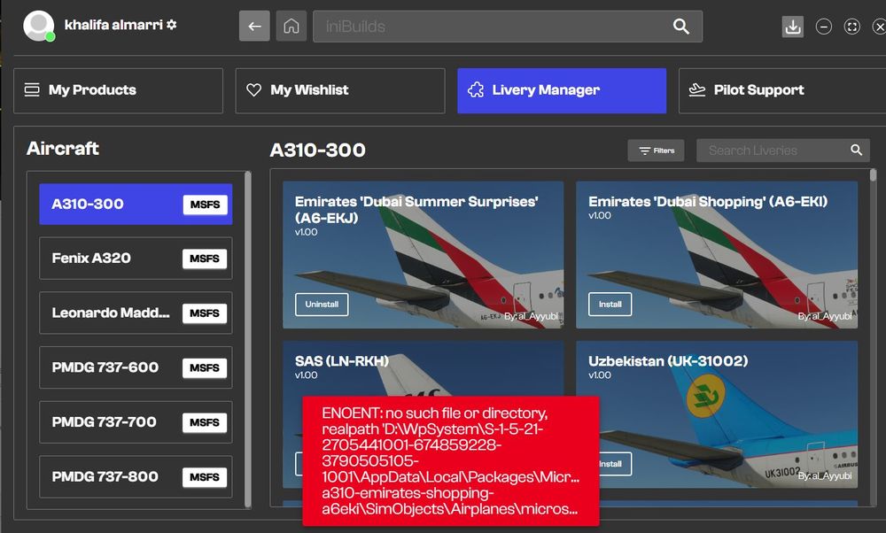Image resolution: width=886 pixels, height=533 pixels.
Task: Click the magnifier icon in iniBuilds search
Action: point(680,27)
